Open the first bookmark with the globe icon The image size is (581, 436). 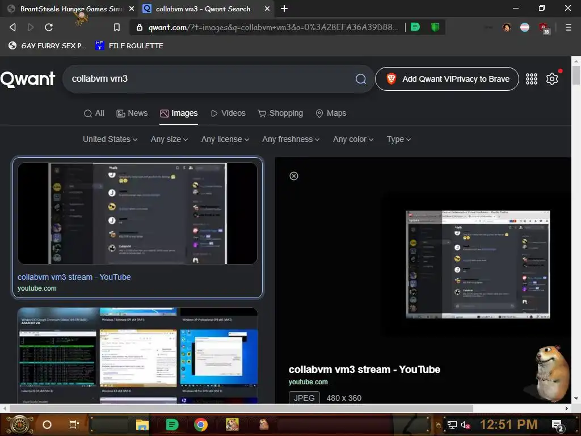coord(47,45)
